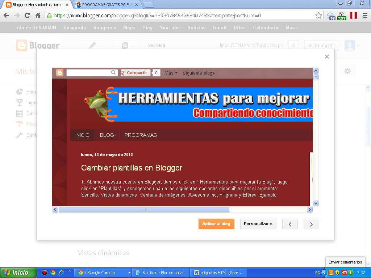
Task: Click the Google+ Compartir button in preview
Action: [x=135, y=73]
